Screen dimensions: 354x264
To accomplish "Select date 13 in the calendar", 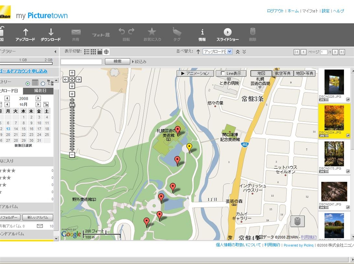I will (8, 129).
